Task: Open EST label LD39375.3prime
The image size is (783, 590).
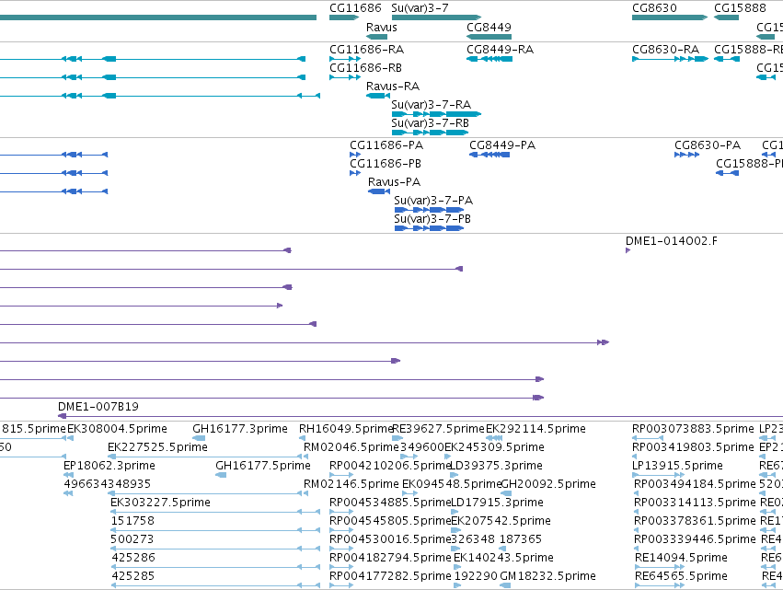Action: coord(496,466)
